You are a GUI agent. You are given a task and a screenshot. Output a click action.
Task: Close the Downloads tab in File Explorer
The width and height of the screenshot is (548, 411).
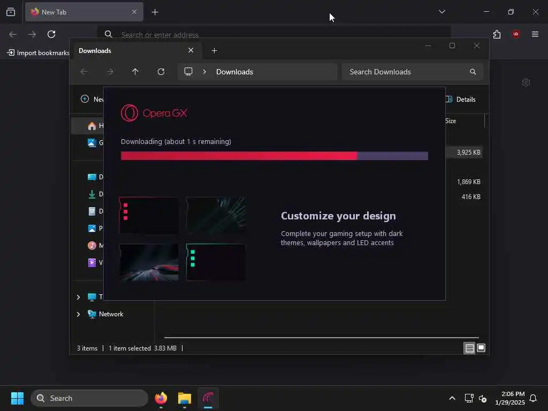click(191, 50)
